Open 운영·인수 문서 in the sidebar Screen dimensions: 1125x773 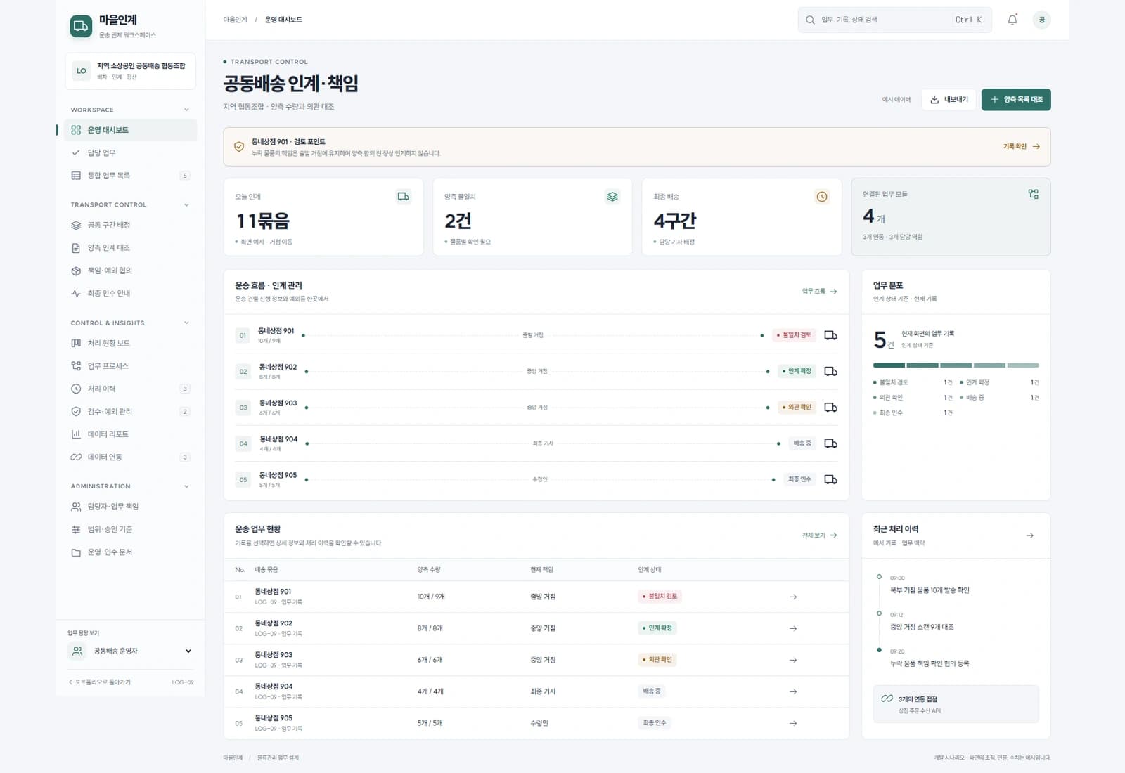tap(131, 552)
